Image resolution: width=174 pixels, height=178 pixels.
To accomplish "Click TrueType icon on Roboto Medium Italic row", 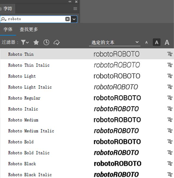I will click(x=170, y=131).
